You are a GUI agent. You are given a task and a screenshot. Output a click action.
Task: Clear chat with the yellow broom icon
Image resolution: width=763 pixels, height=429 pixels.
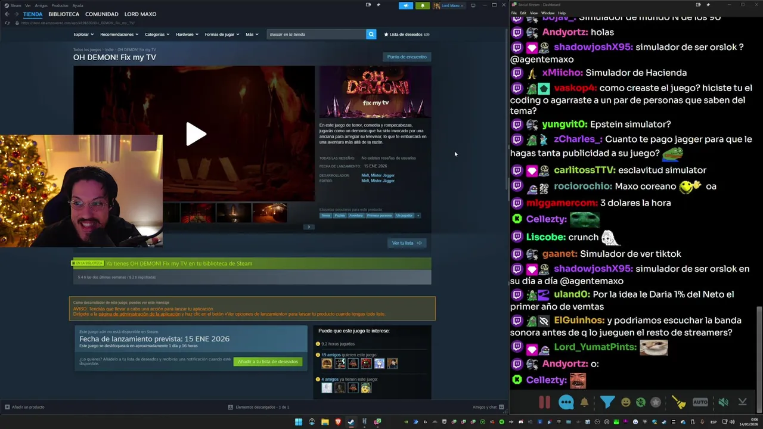pos(679,402)
